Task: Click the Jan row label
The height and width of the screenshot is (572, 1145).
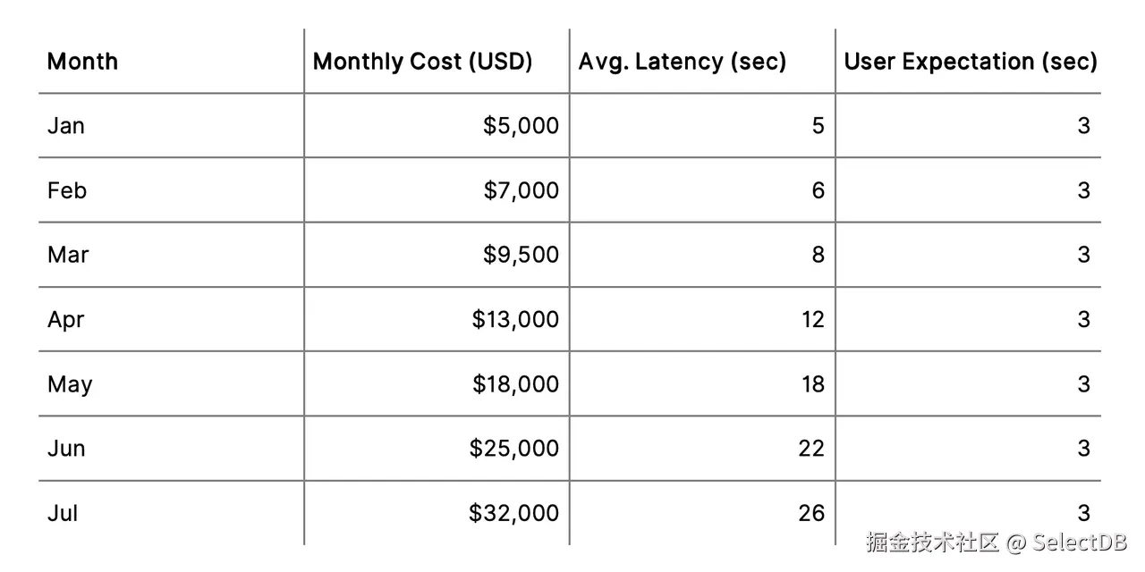Action: 66,126
